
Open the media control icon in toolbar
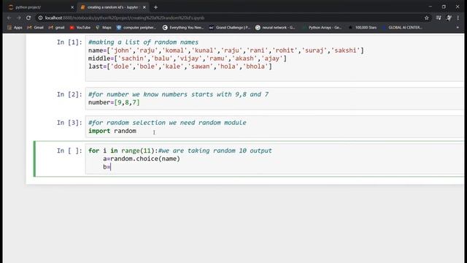[x=439, y=18]
